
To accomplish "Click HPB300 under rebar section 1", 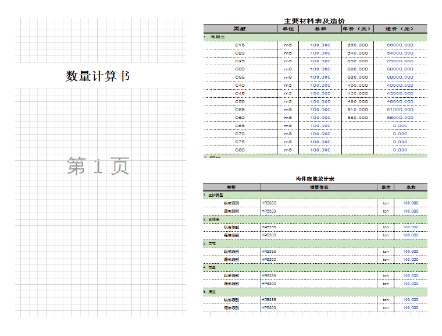I will (269, 211).
